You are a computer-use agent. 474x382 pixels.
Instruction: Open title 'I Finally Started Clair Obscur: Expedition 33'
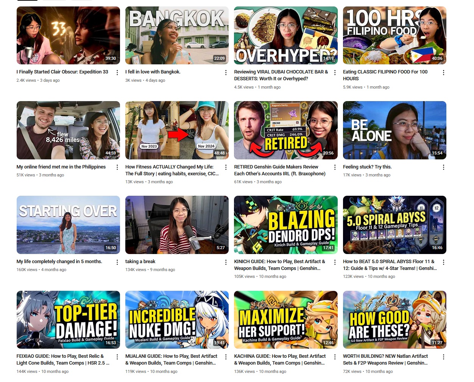[x=62, y=72]
